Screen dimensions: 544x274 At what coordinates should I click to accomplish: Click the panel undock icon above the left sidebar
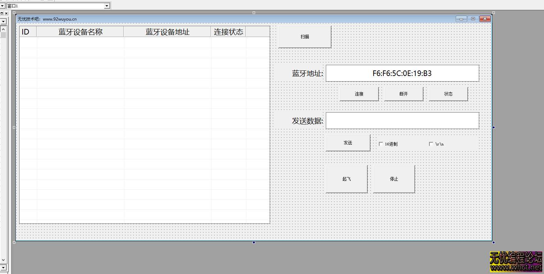point(2,13)
